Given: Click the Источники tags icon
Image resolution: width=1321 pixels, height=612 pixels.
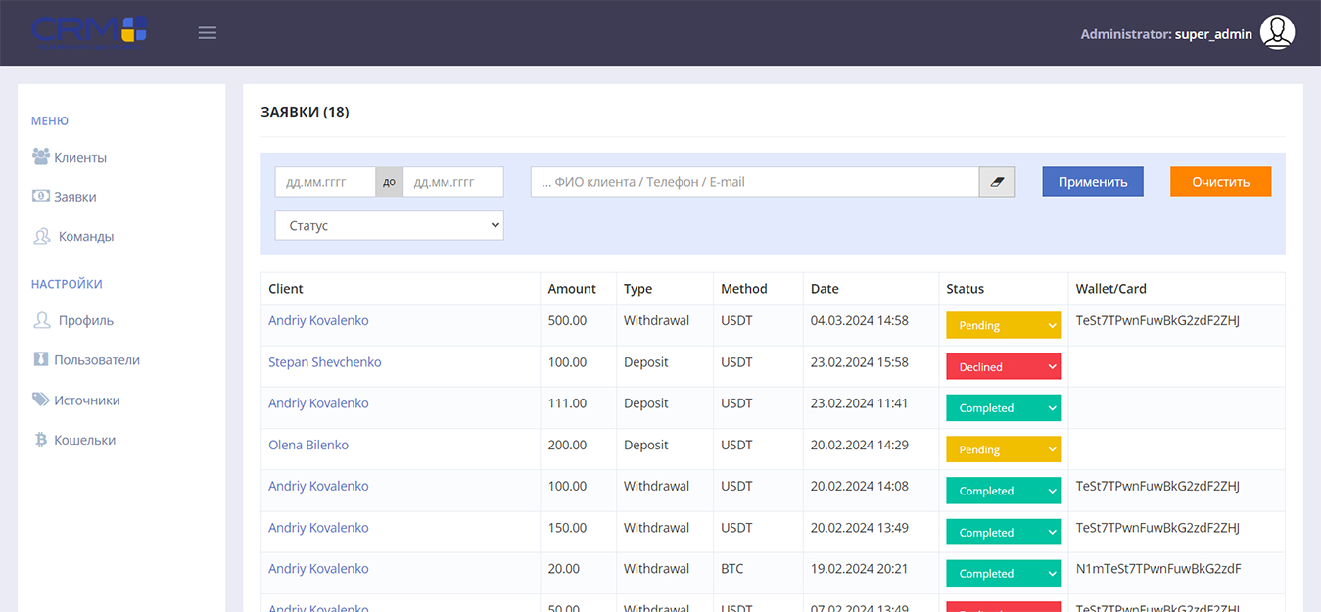Looking at the screenshot, I should [x=40, y=400].
